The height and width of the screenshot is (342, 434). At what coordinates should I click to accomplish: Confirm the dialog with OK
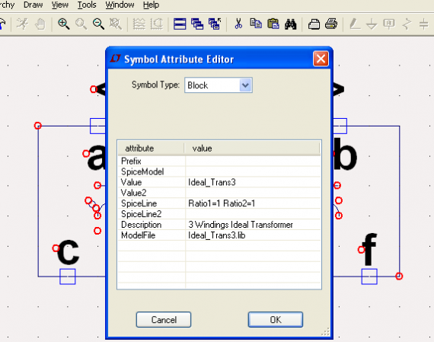pyautogui.click(x=276, y=320)
